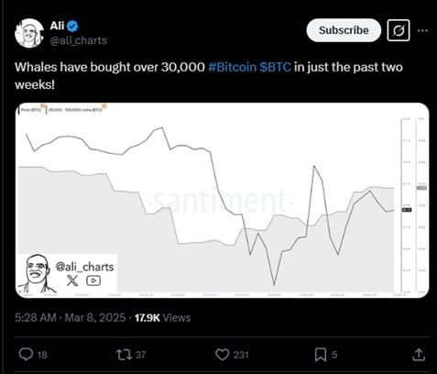Viewport: 437px width, 374px height.
Task: Click the 5:28 AM · Mar 8, 2025 timestamp
Action: point(71,317)
